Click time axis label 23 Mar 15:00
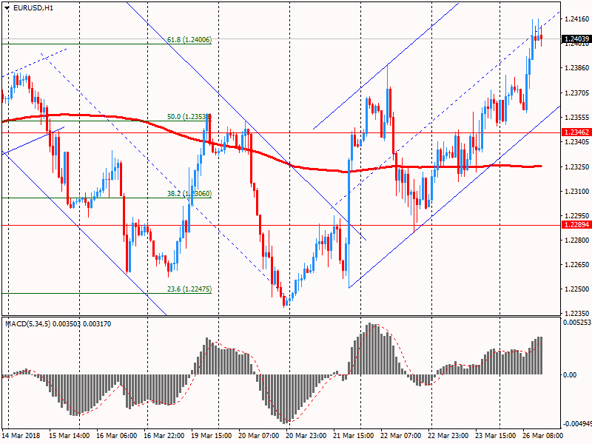 pos(496,435)
